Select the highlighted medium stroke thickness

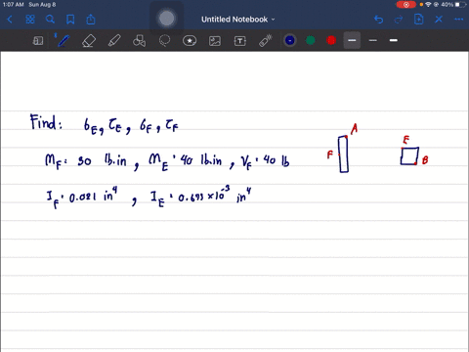pos(352,40)
